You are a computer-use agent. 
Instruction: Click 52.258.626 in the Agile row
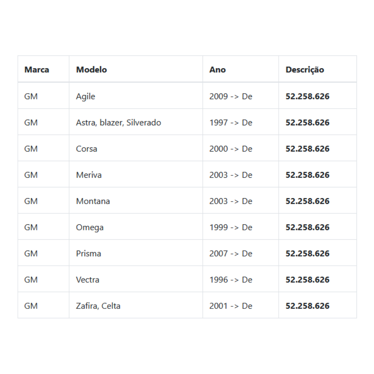point(307,96)
